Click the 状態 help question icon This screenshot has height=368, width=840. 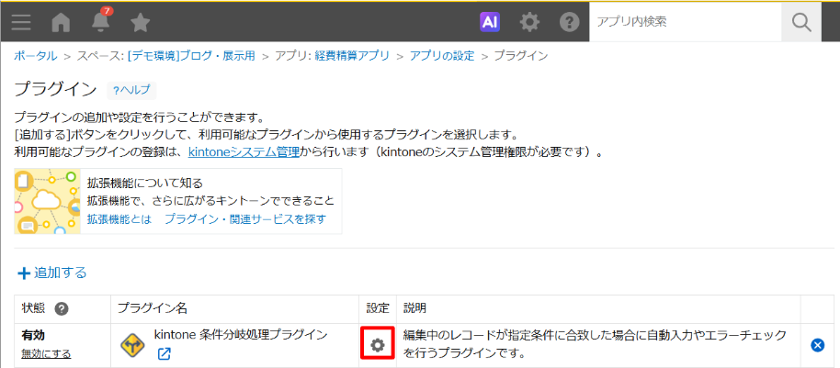pyautogui.click(x=62, y=308)
